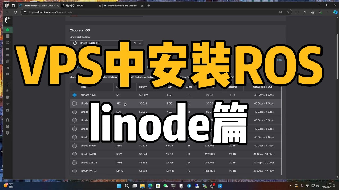Open Edge Settings and more ellipsis

[x=328, y=12]
